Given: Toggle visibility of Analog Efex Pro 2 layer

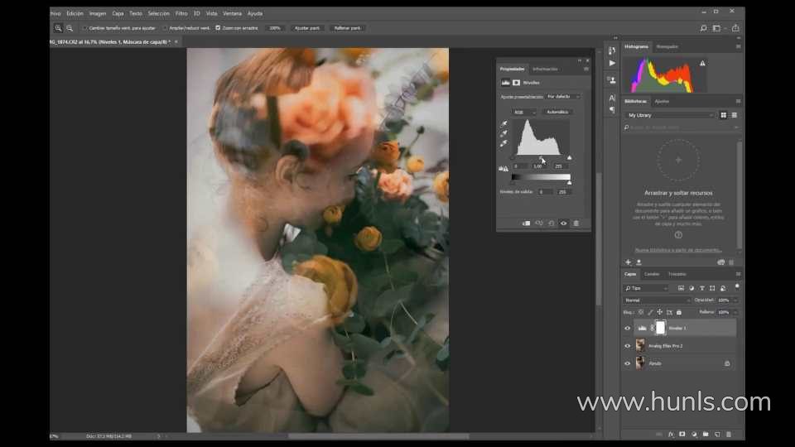Looking at the screenshot, I should [x=627, y=345].
